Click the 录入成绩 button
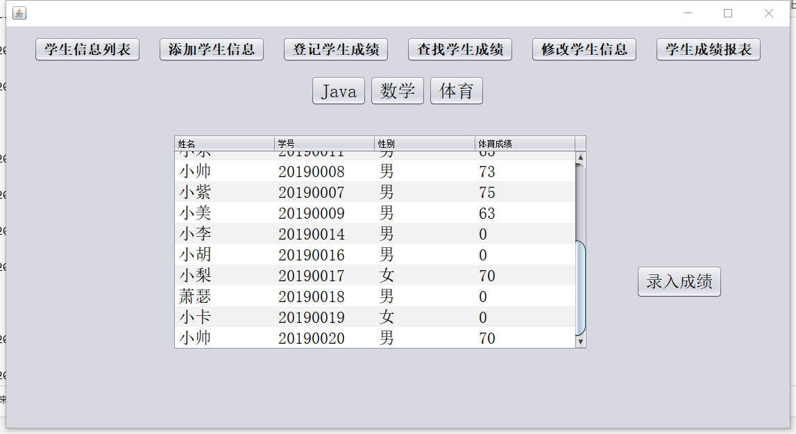Screen dimensions: 796x434 coord(679,281)
